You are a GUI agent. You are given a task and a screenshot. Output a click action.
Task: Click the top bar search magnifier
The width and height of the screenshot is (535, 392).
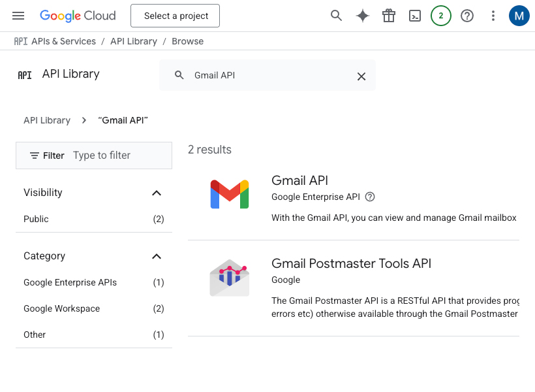point(336,16)
